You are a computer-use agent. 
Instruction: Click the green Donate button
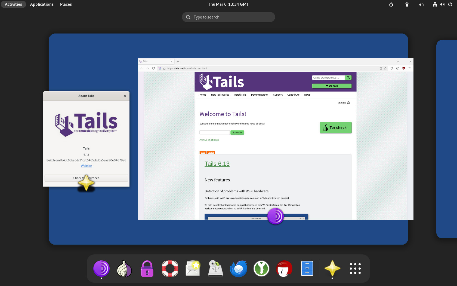(x=332, y=86)
